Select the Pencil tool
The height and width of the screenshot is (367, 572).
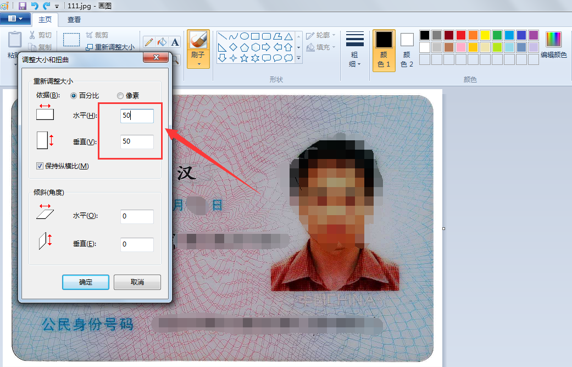148,42
